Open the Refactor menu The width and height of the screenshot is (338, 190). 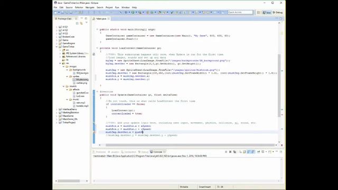(x=79, y=7)
